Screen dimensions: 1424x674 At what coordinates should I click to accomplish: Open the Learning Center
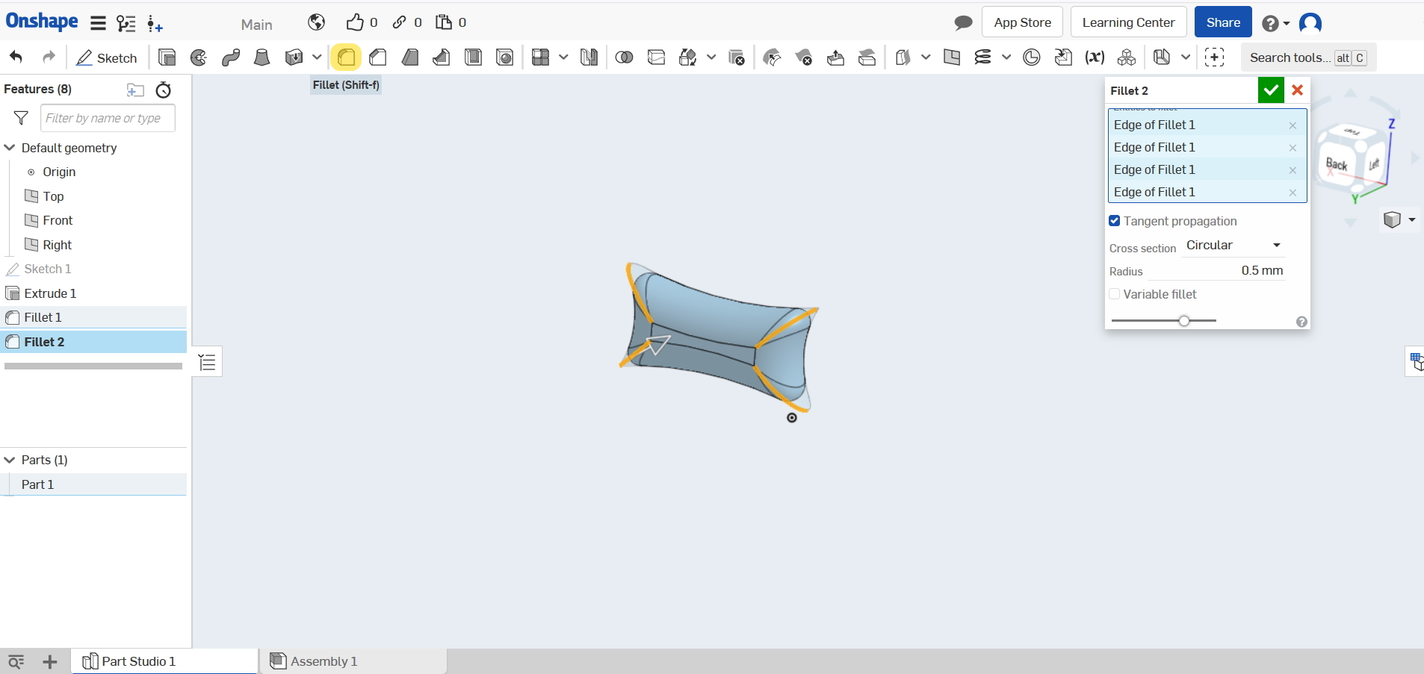[1128, 22]
